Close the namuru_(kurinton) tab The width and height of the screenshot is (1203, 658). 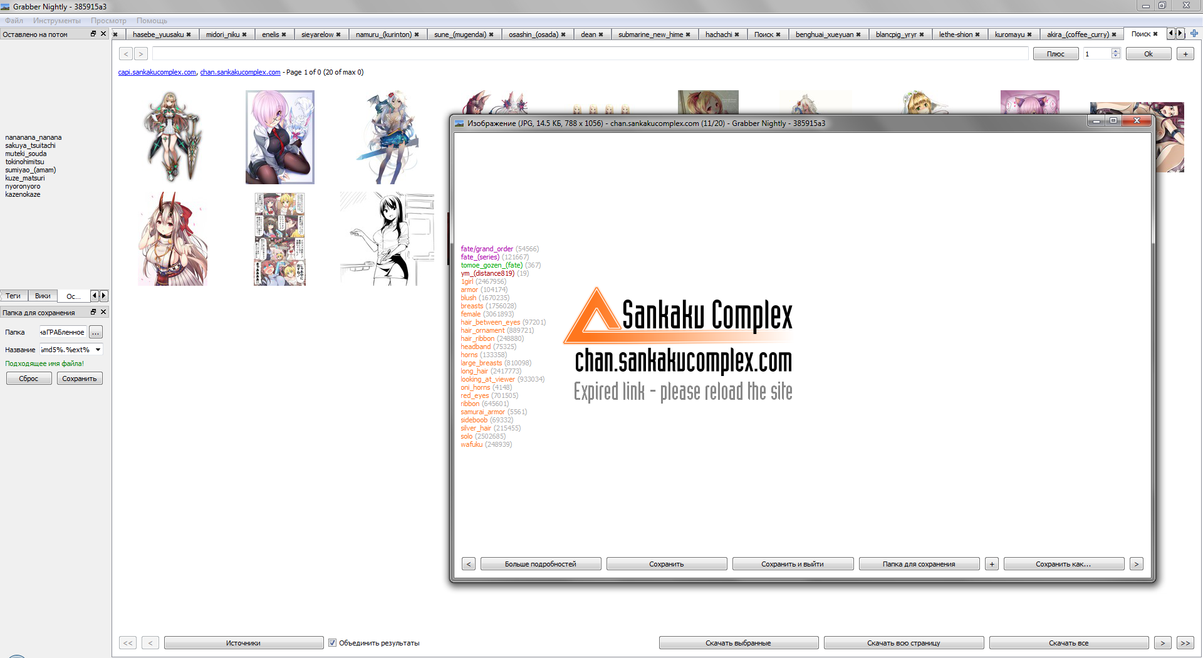click(417, 34)
